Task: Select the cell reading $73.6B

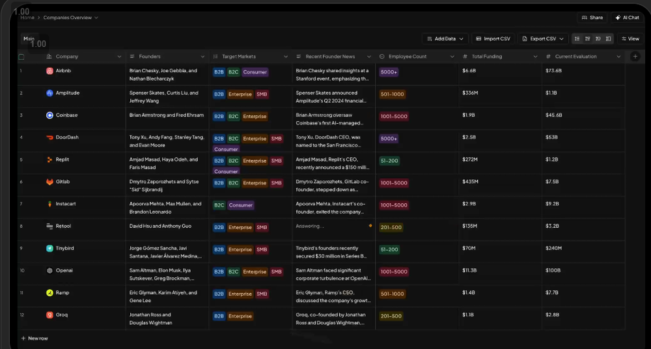Action: coord(583,74)
